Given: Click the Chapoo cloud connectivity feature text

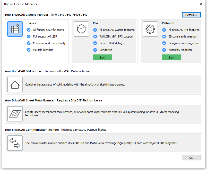Looking at the screenshot, I should point(49,43).
